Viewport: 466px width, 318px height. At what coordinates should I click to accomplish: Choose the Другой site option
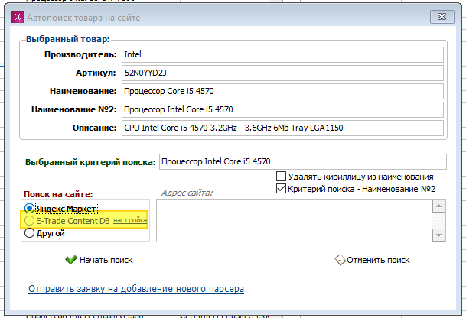click(x=29, y=233)
